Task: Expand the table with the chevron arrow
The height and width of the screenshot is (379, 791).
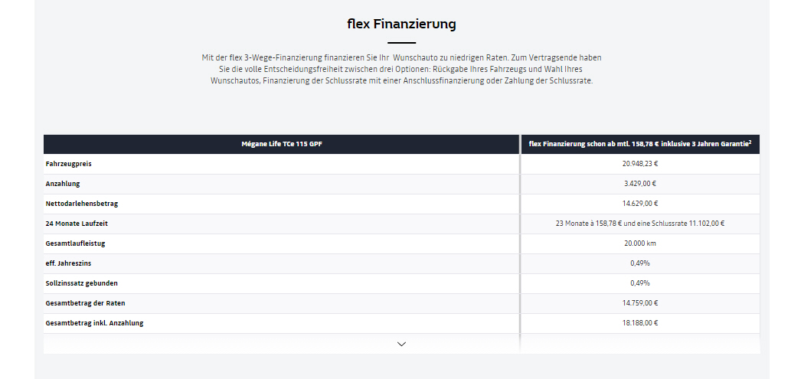Action: 401,344
